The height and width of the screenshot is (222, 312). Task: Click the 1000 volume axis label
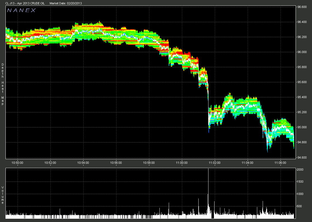[300, 194]
